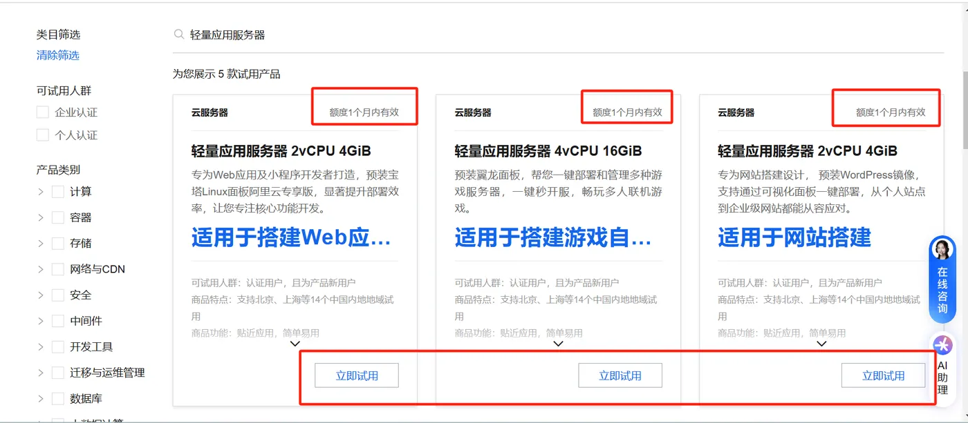
Task: Expand details arrow on 搭建Web应用 card
Action: coord(295,344)
